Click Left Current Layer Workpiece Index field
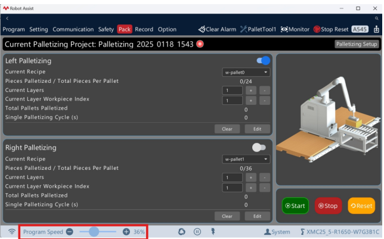384x239 pixels. coord(233,100)
